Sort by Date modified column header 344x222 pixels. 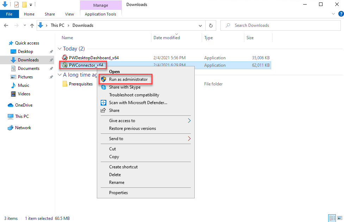coord(167,38)
